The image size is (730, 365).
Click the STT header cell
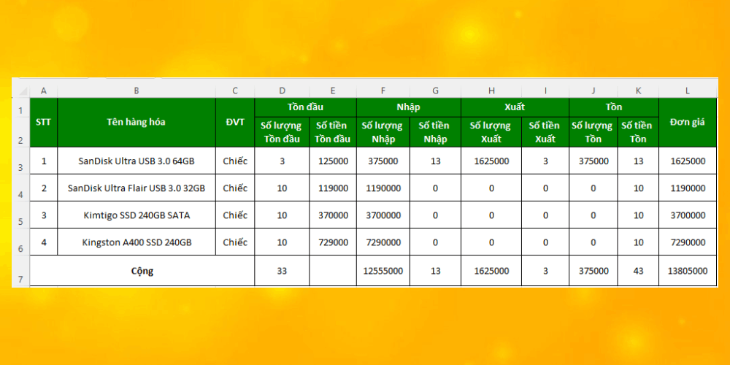pyautogui.click(x=44, y=123)
